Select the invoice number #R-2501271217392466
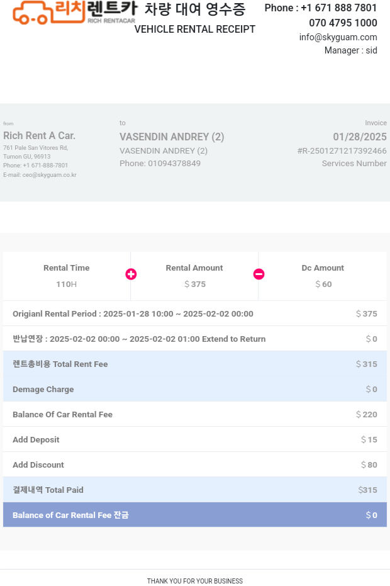This screenshot has width=390, height=586. point(342,150)
